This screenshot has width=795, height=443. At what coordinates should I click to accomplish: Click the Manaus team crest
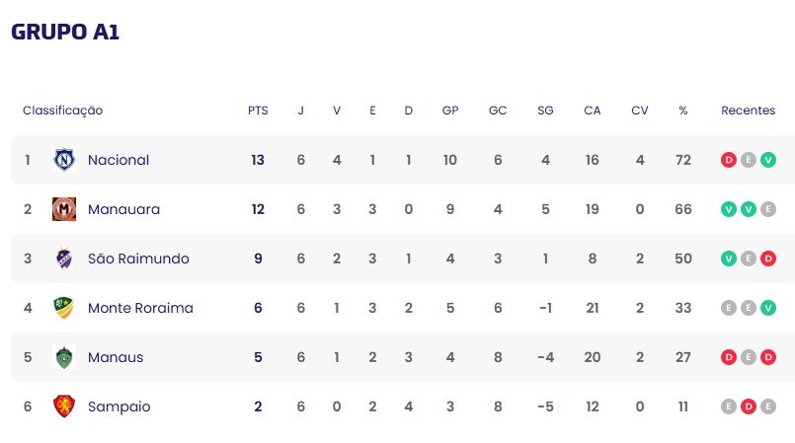tap(64, 357)
